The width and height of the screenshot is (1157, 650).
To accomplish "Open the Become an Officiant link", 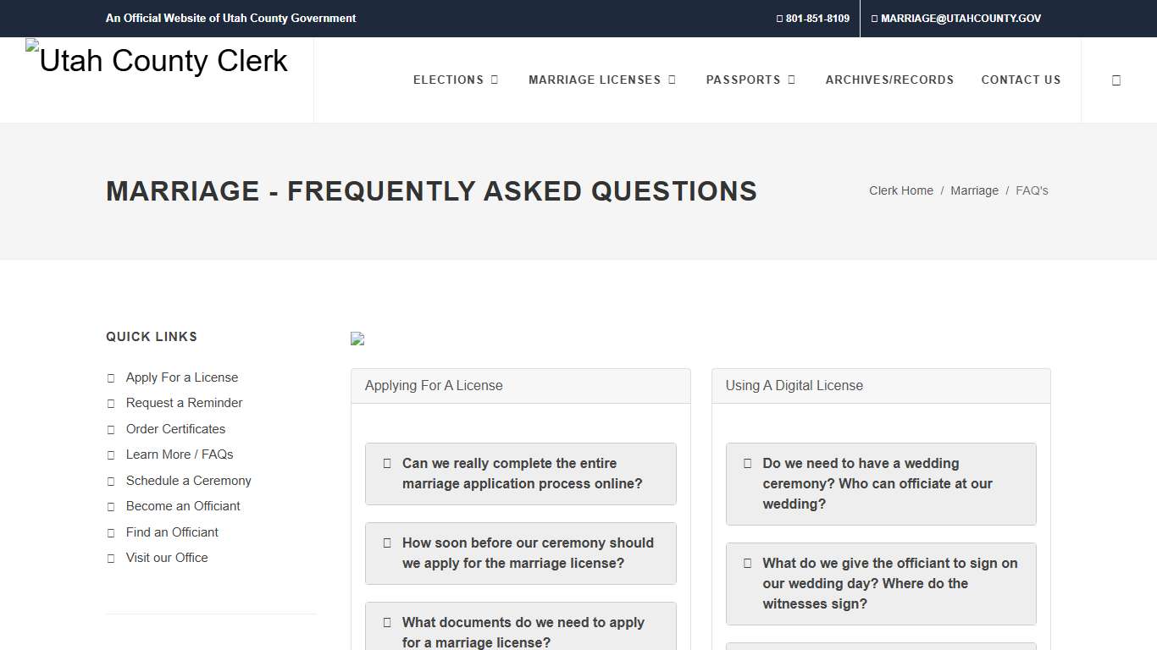I will point(183,506).
